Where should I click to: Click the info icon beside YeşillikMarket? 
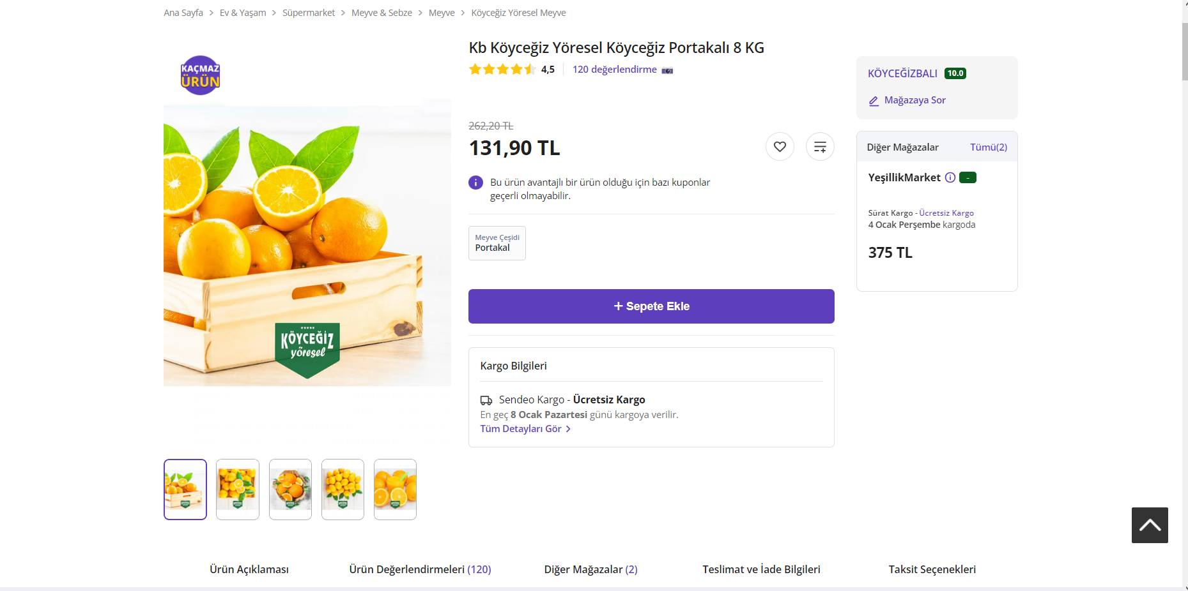(950, 177)
